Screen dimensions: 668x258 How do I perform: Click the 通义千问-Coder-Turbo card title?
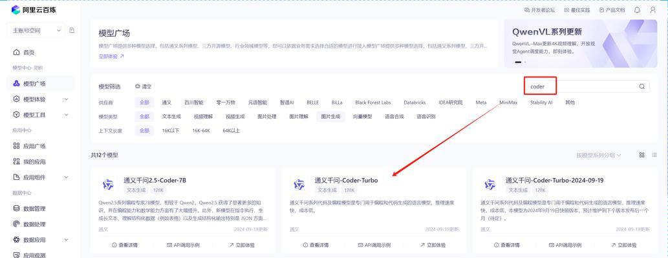pos(346,180)
